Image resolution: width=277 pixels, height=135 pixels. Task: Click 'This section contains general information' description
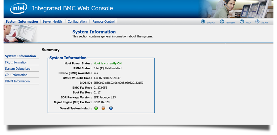[112, 36]
